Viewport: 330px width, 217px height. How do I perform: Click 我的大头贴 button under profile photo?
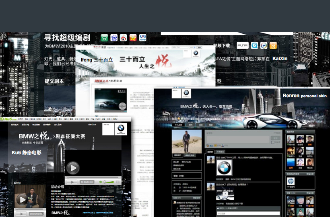point(190,156)
